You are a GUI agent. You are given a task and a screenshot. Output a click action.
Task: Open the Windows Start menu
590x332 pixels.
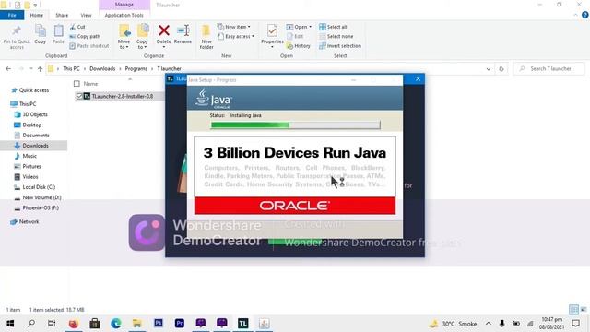coord(10,324)
